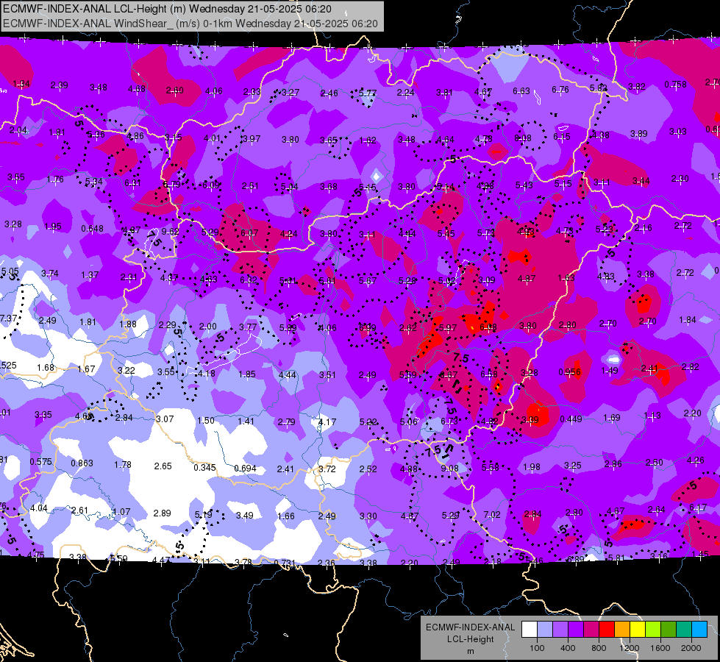
Task: Click wind shear value 0.731
Action: coord(285,563)
